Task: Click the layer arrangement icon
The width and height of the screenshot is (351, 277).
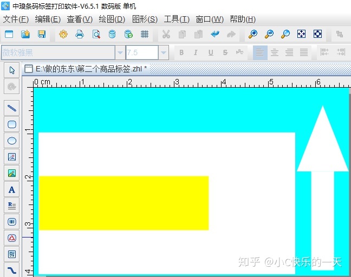Action: [x=340, y=34]
